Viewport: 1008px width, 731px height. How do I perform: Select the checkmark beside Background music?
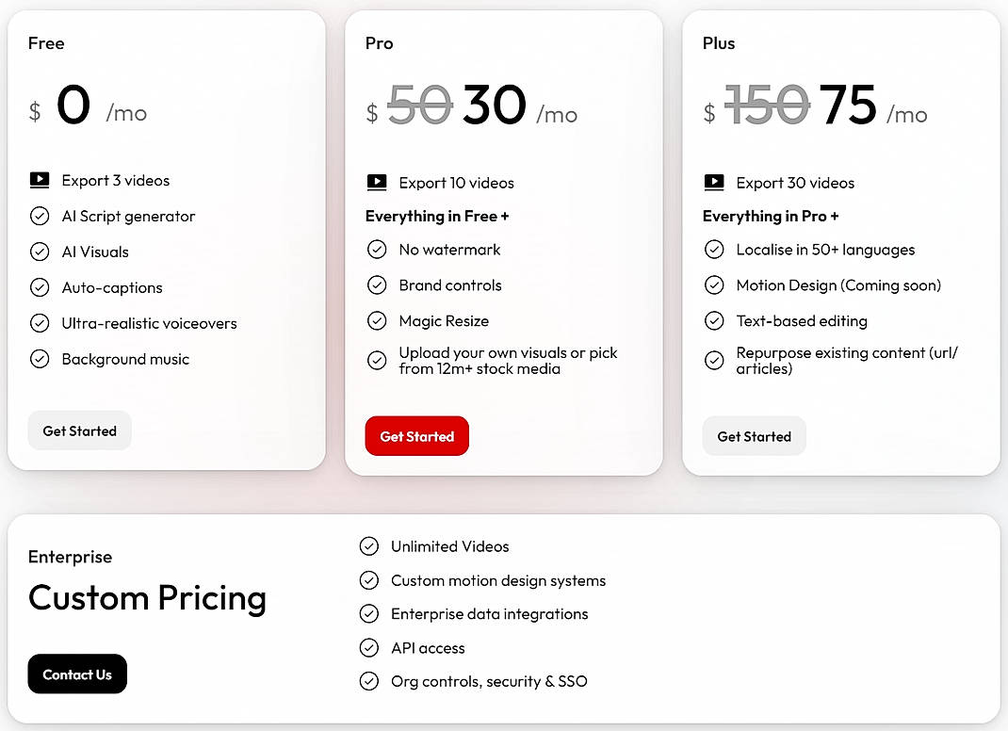(x=39, y=359)
